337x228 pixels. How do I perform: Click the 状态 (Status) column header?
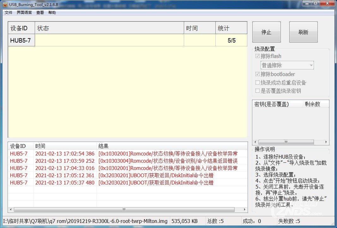pyautogui.click(x=43, y=28)
